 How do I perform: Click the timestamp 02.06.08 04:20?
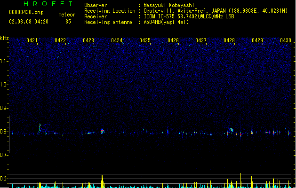click(29, 22)
